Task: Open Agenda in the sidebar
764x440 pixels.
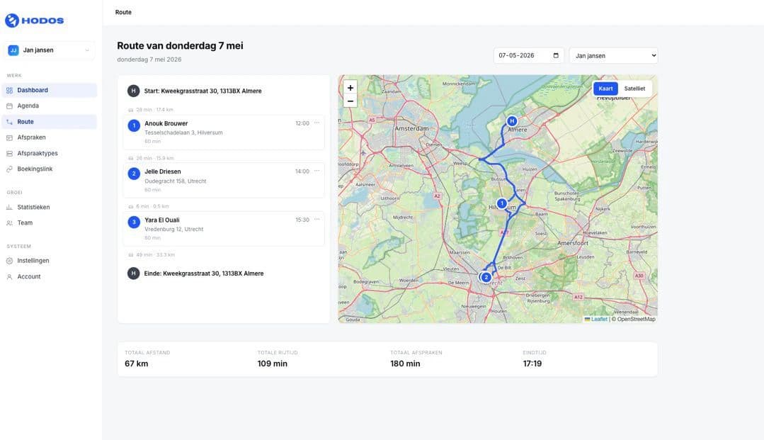Action: 50,106
